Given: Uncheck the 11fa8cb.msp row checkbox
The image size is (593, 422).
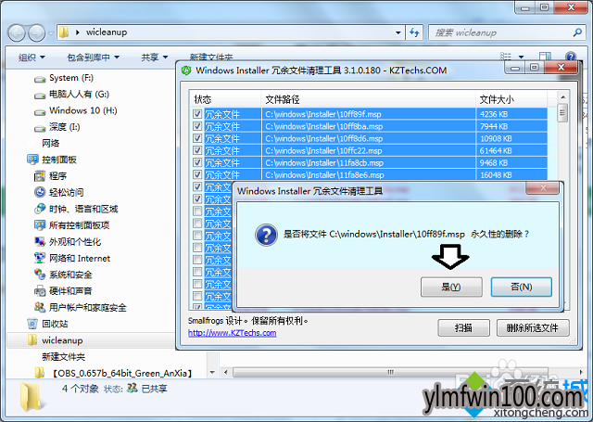Looking at the screenshot, I should click(x=197, y=162).
